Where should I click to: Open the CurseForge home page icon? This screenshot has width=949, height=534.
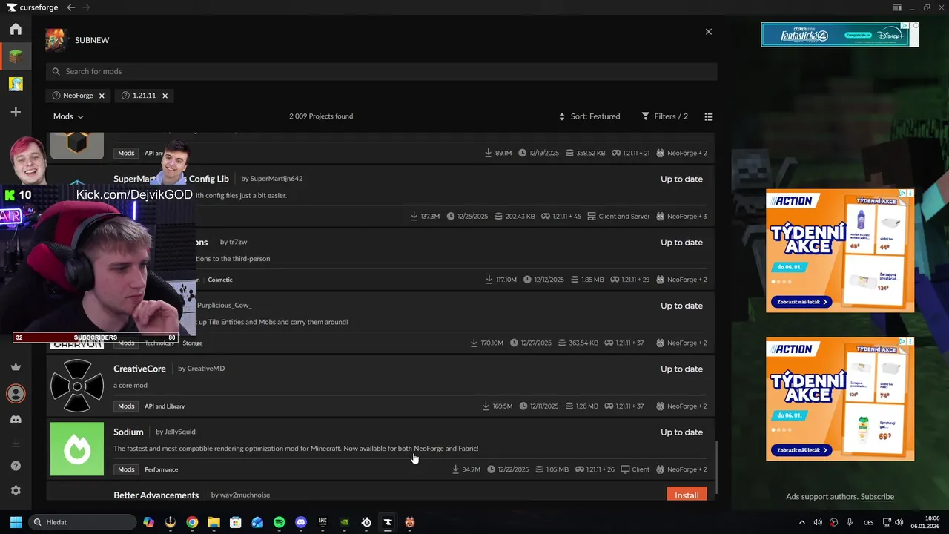tap(16, 29)
